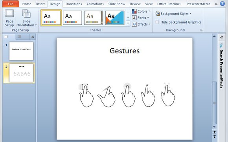Collapse the Search PresenterMedia side panel
The width and height of the screenshot is (228, 142).
click(221, 37)
